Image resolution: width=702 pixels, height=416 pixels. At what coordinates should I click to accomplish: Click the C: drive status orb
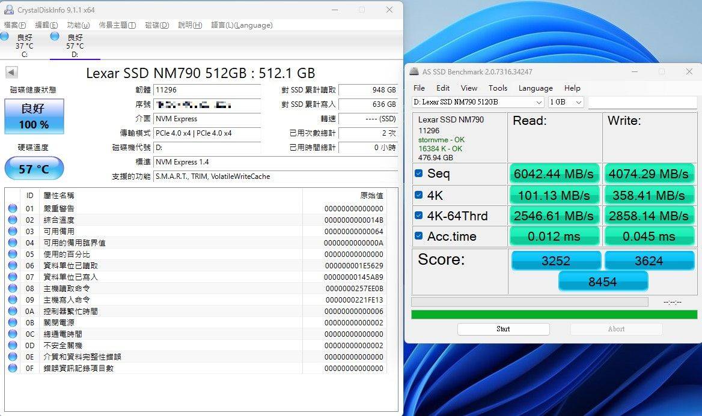point(5,37)
